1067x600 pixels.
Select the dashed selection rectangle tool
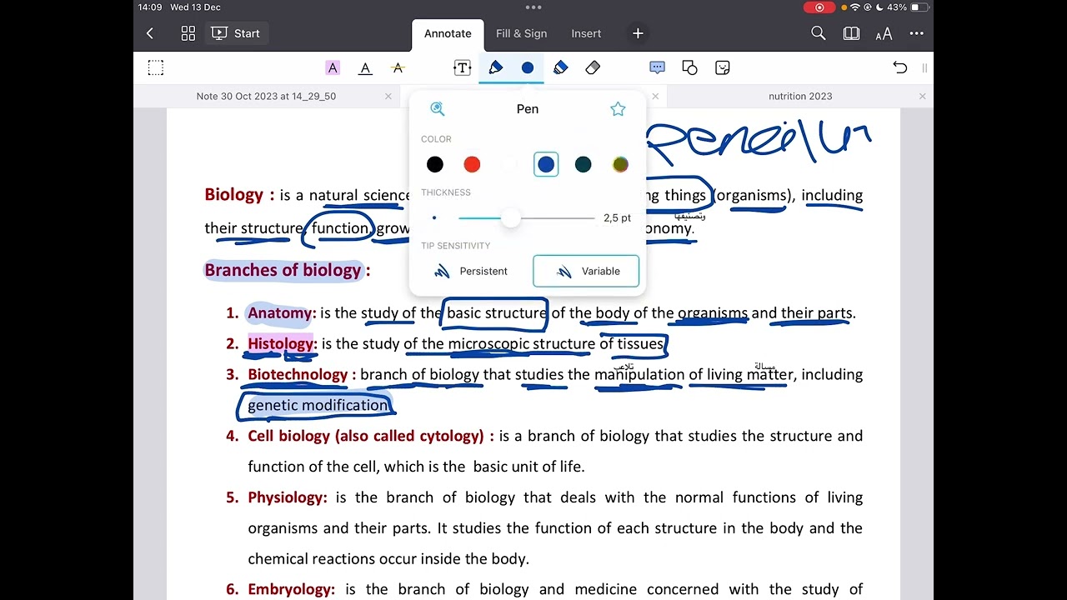point(156,67)
